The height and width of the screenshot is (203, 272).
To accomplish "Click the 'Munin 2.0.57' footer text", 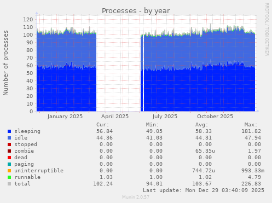I will (136, 197).
